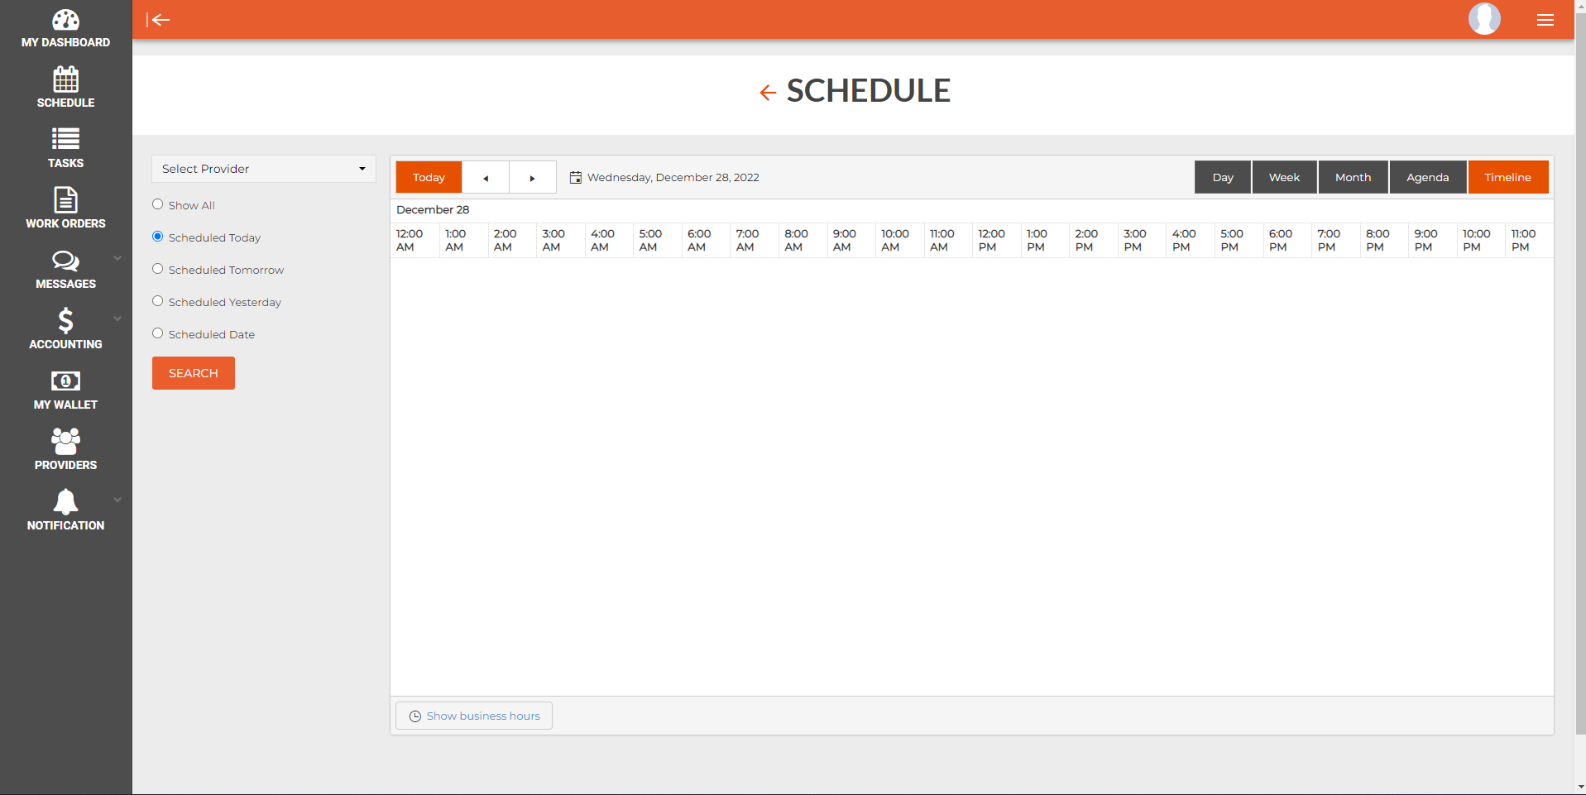Open the Providers group icon
This screenshot has width=1586, height=795.
pyautogui.click(x=65, y=442)
